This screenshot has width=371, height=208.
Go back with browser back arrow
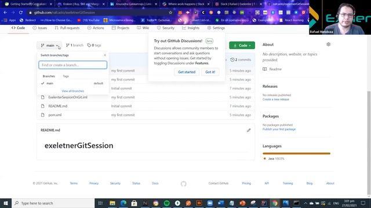coord(5,13)
